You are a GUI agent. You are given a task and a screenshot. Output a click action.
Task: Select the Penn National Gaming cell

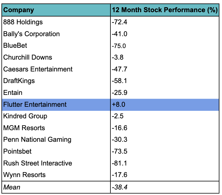coord(37,139)
